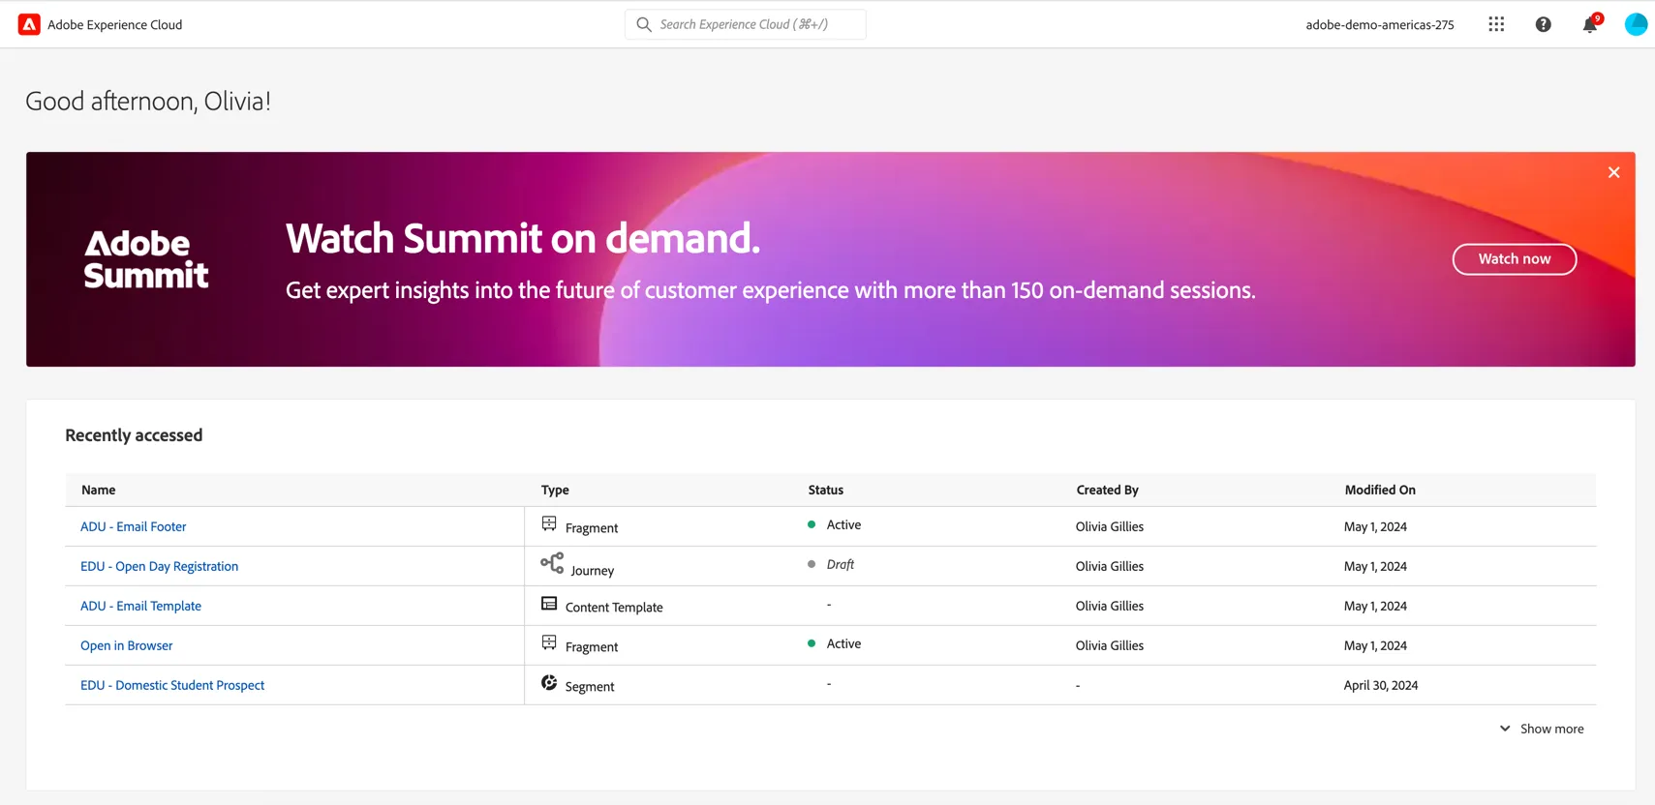This screenshot has width=1655, height=805.
Task: Click the Fragment icon for Open in Browser
Action: pyautogui.click(x=549, y=642)
